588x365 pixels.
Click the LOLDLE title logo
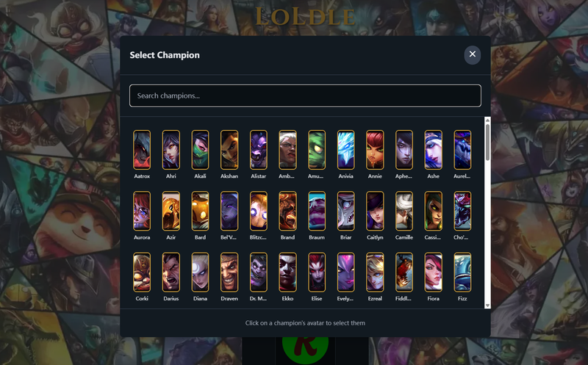(x=305, y=17)
